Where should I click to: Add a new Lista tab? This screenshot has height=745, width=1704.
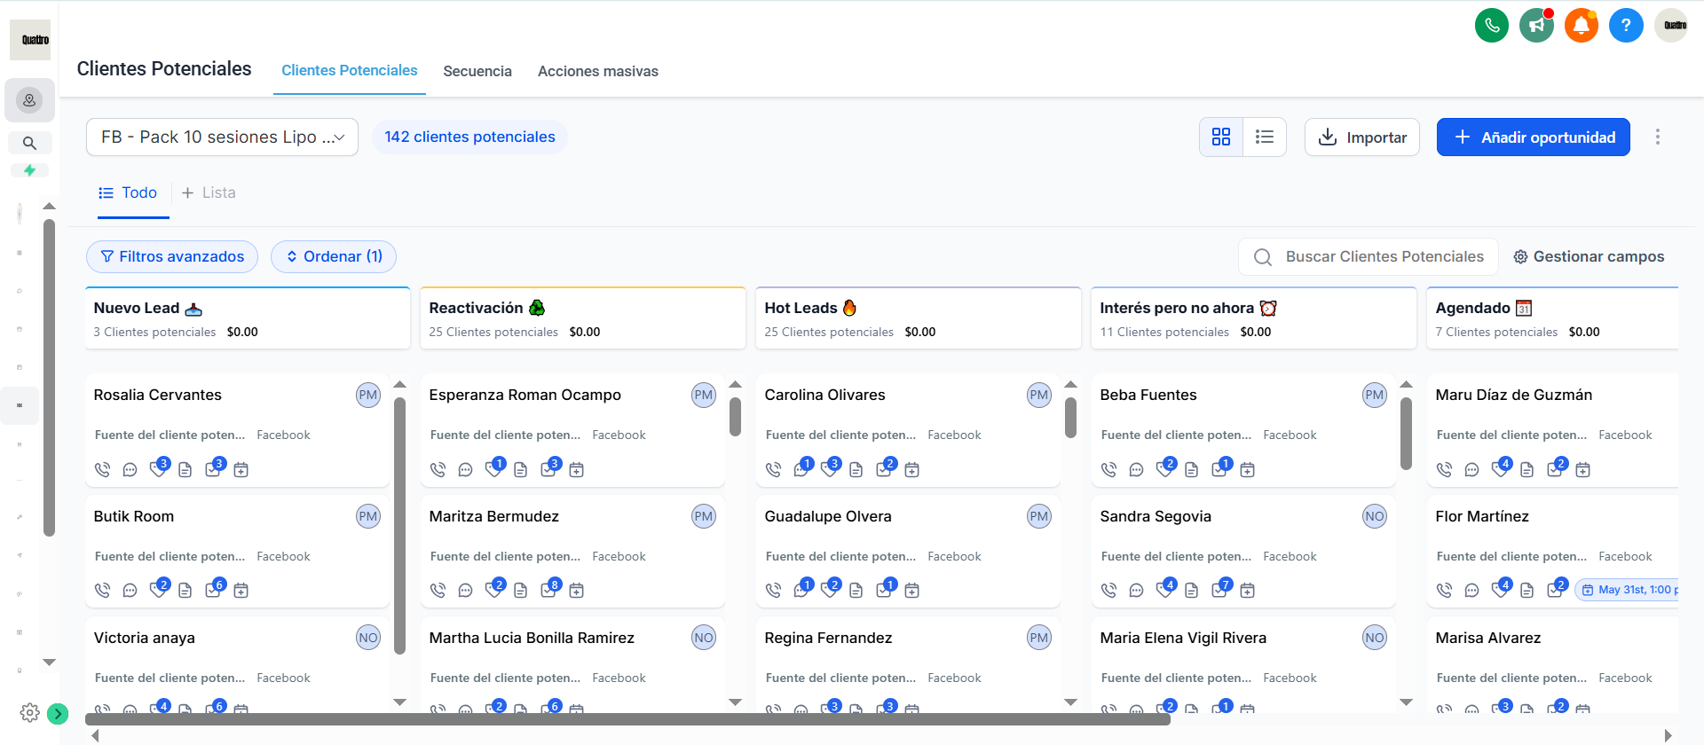pyautogui.click(x=209, y=192)
